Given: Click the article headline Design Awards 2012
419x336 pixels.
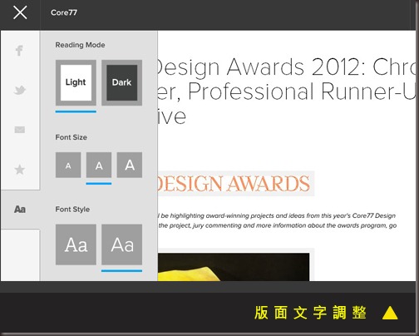Looking at the screenshot, I should tap(287, 91).
